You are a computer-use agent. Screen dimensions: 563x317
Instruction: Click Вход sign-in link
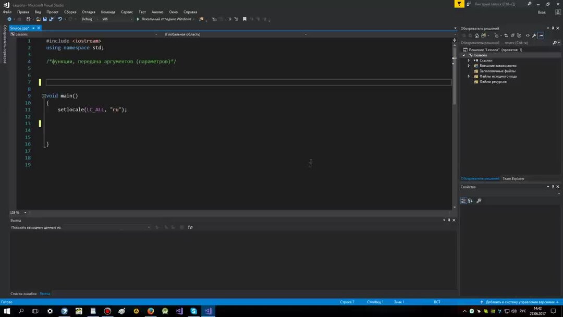point(542,12)
